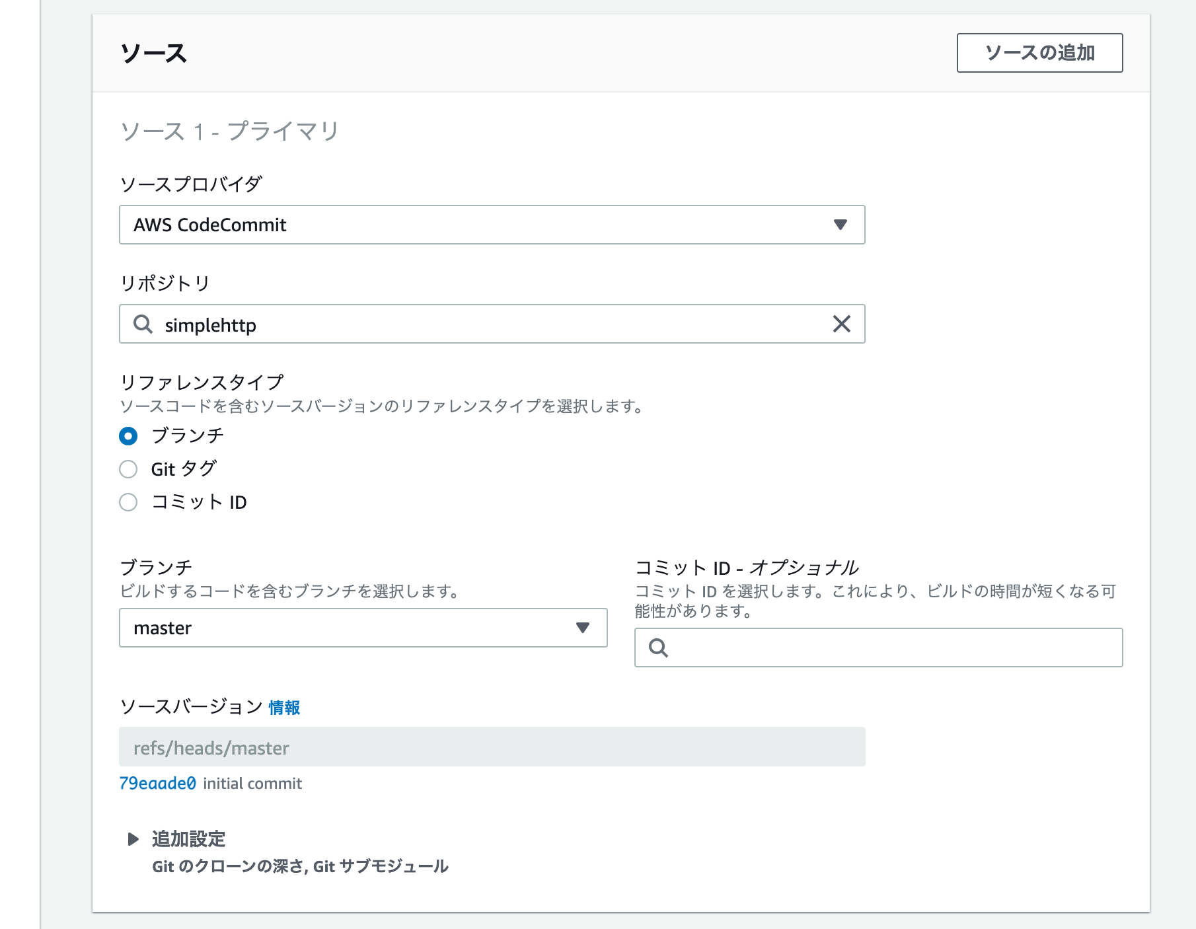Click the ソース 1 - プライマリ heading
This screenshot has height=929, width=1196.
(x=228, y=131)
